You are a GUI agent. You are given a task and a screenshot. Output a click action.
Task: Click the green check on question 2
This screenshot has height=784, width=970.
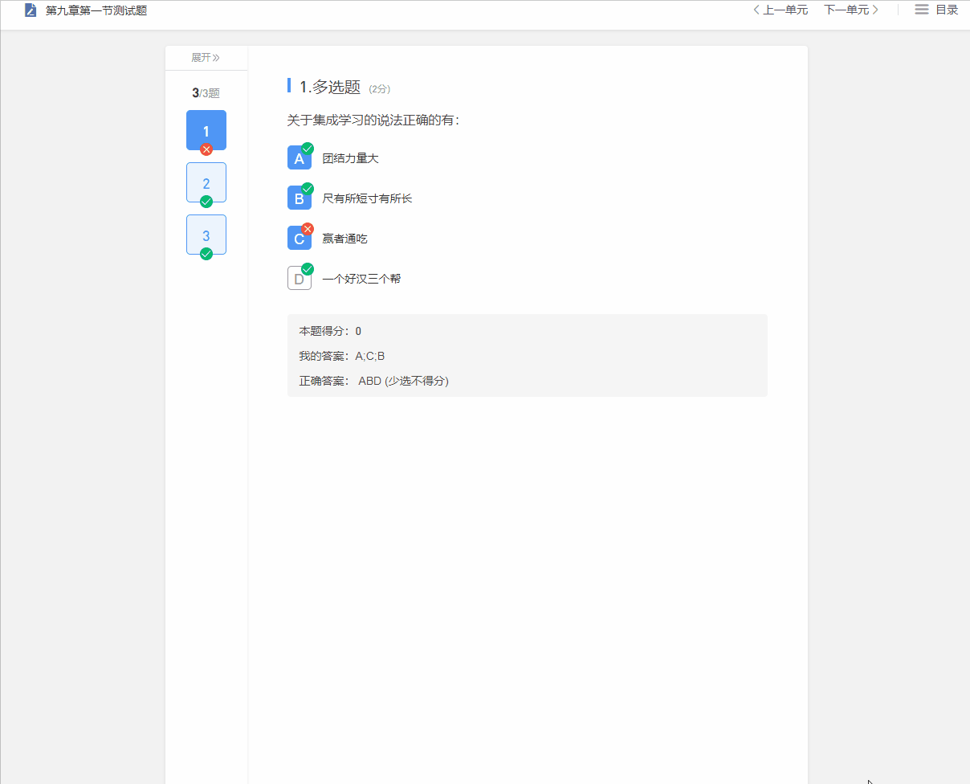coord(206,202)
